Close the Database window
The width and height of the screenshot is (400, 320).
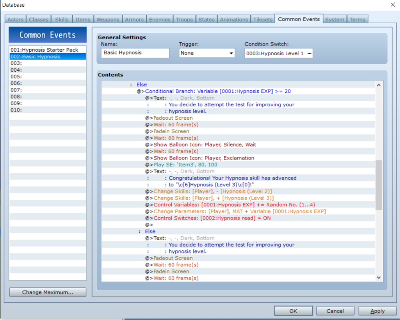pos(393,5)
